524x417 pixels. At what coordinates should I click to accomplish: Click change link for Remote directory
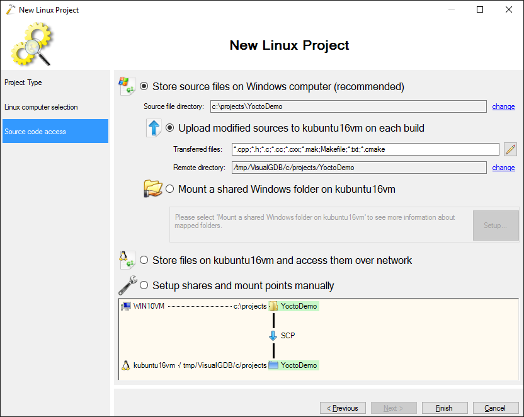503,168
